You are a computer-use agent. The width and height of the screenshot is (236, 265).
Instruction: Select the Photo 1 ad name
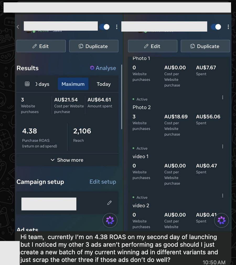pos(141,58)
